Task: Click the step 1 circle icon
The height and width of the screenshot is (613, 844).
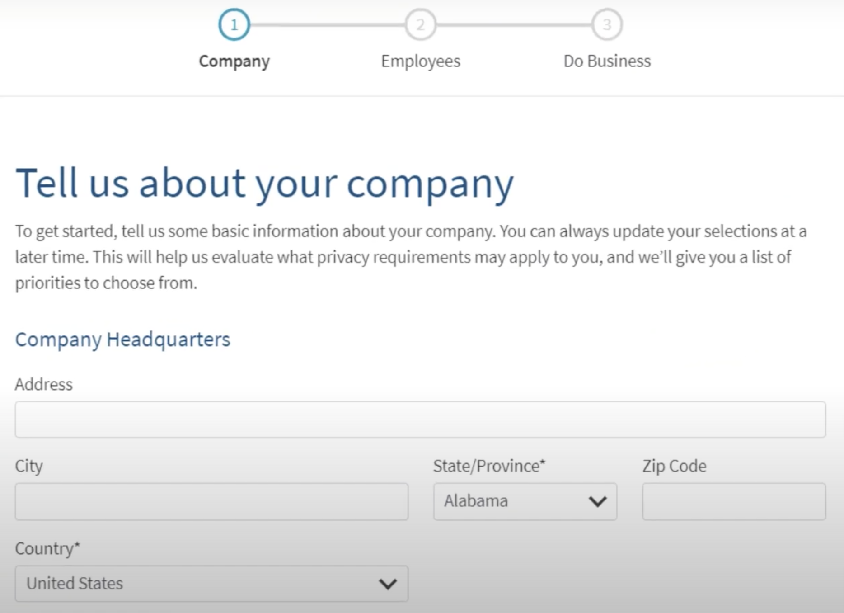Action: pyautogui.click(x=234, y=24)
